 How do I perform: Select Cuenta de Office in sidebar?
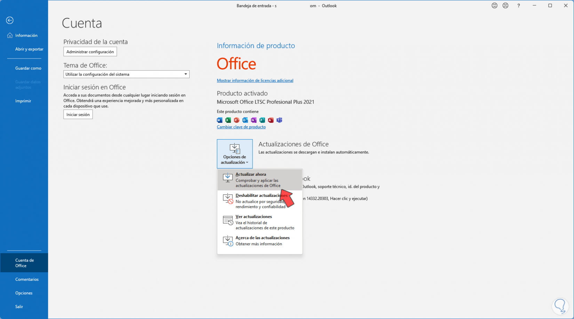point(24,263)
